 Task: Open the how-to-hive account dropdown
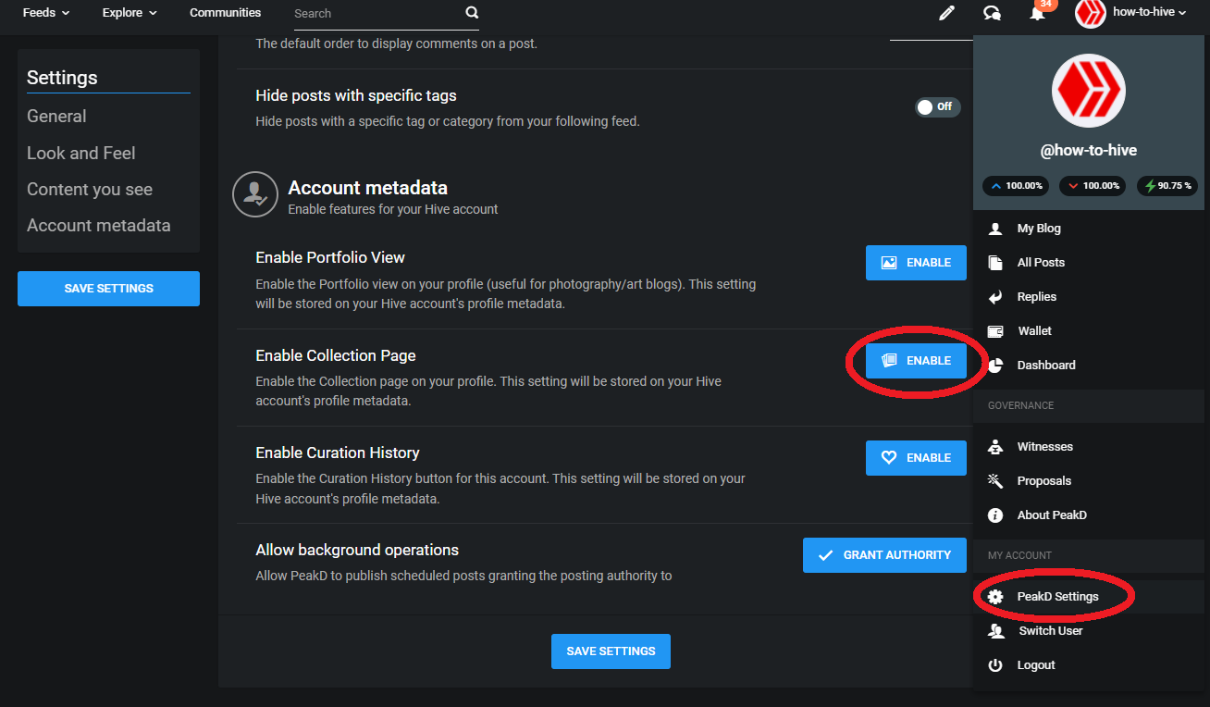[x=1150, y=13]
